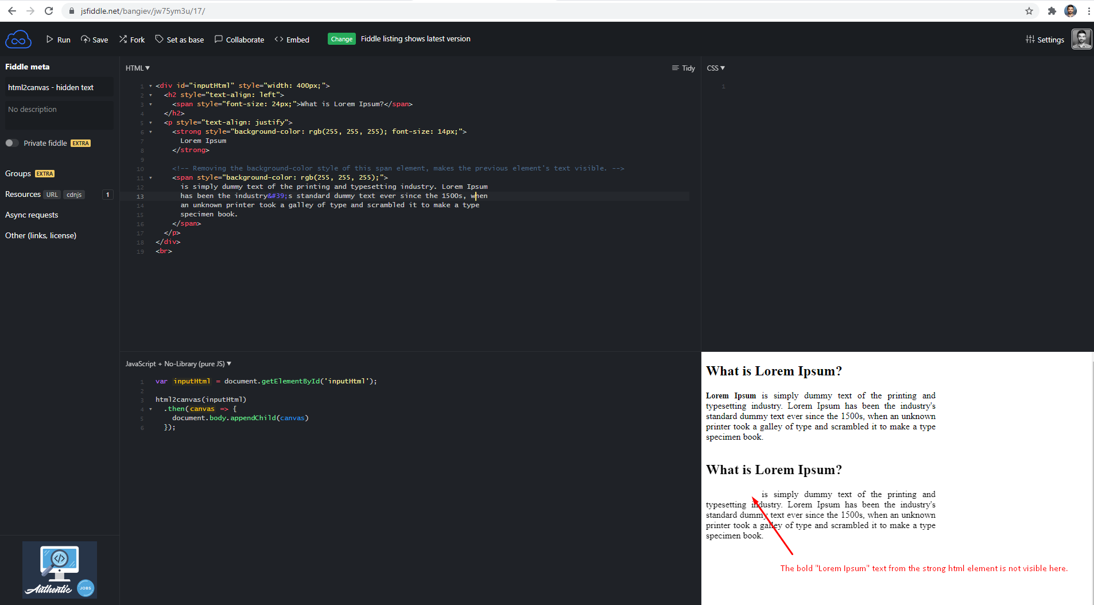1094x605 pixels.
Task: Click the green Change button
Action: [342, 38]
